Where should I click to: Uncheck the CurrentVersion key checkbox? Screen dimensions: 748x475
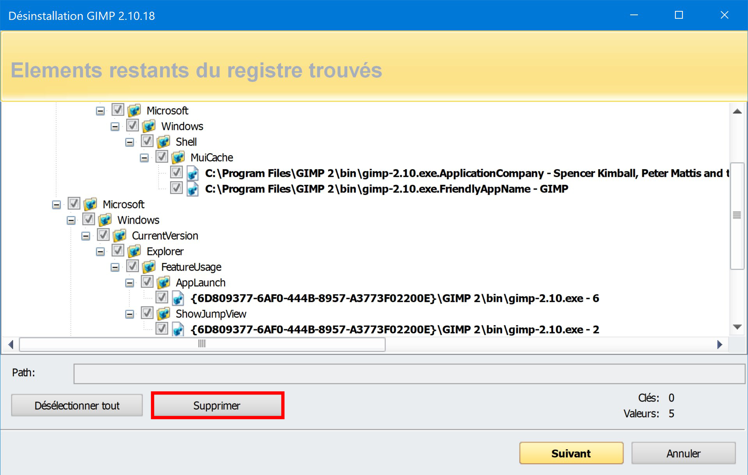(x=103, y=235)
